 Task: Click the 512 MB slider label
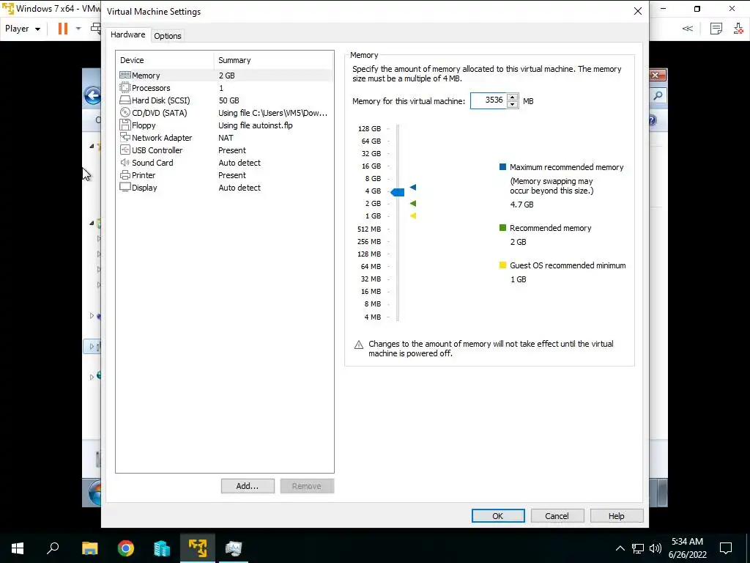pyautogui.click(x=369, y=229)
